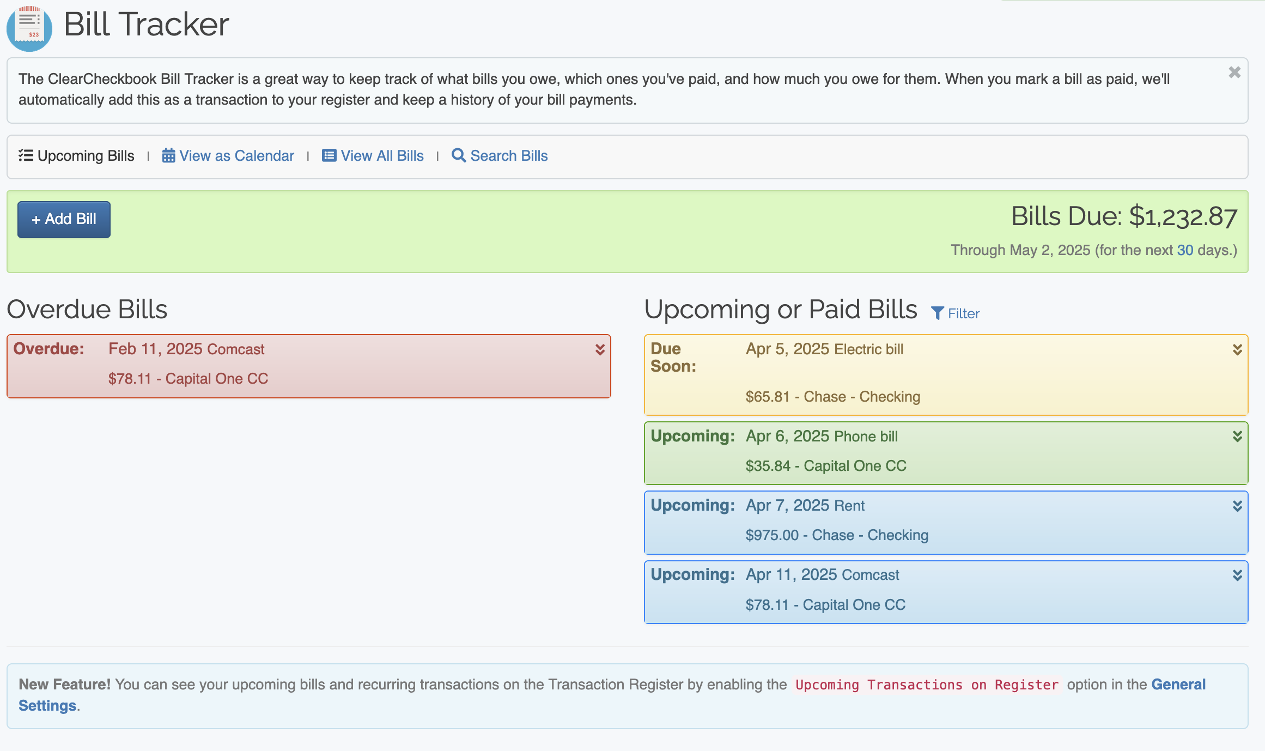Click the funnel Filter icon
Image resolution: width=1265 pixels, height=751 pixels.
point(937,313)
